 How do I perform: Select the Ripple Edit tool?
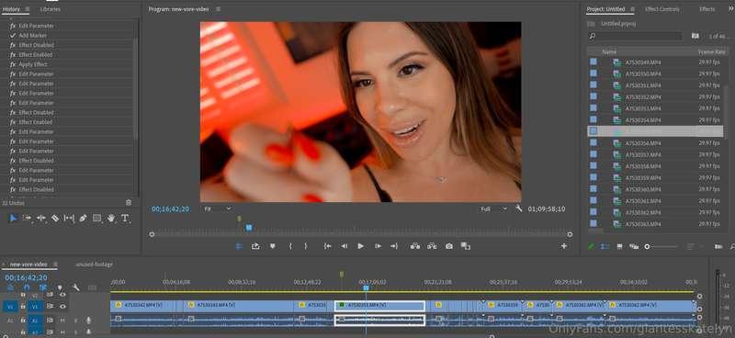click(41, 218)
